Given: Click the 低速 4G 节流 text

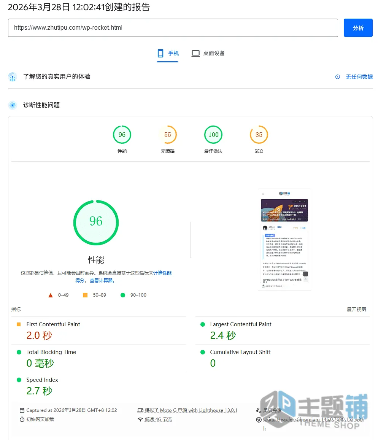Looking at the screenshot, I should (158, 419).
